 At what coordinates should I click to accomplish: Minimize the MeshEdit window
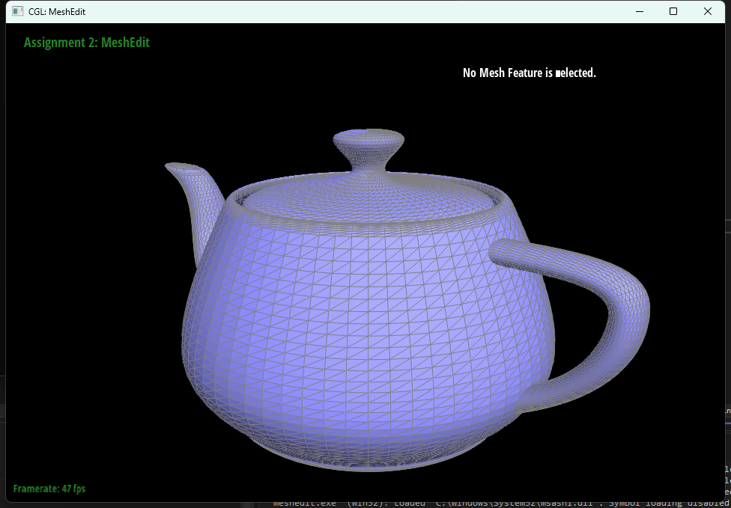642,11
